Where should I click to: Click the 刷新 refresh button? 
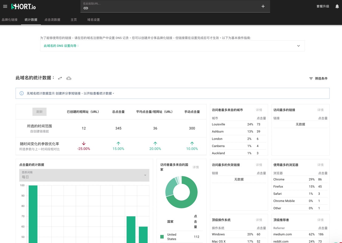(40, 112)
